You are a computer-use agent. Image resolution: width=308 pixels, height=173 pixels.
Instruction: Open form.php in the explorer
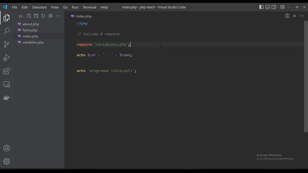(30, 30)
